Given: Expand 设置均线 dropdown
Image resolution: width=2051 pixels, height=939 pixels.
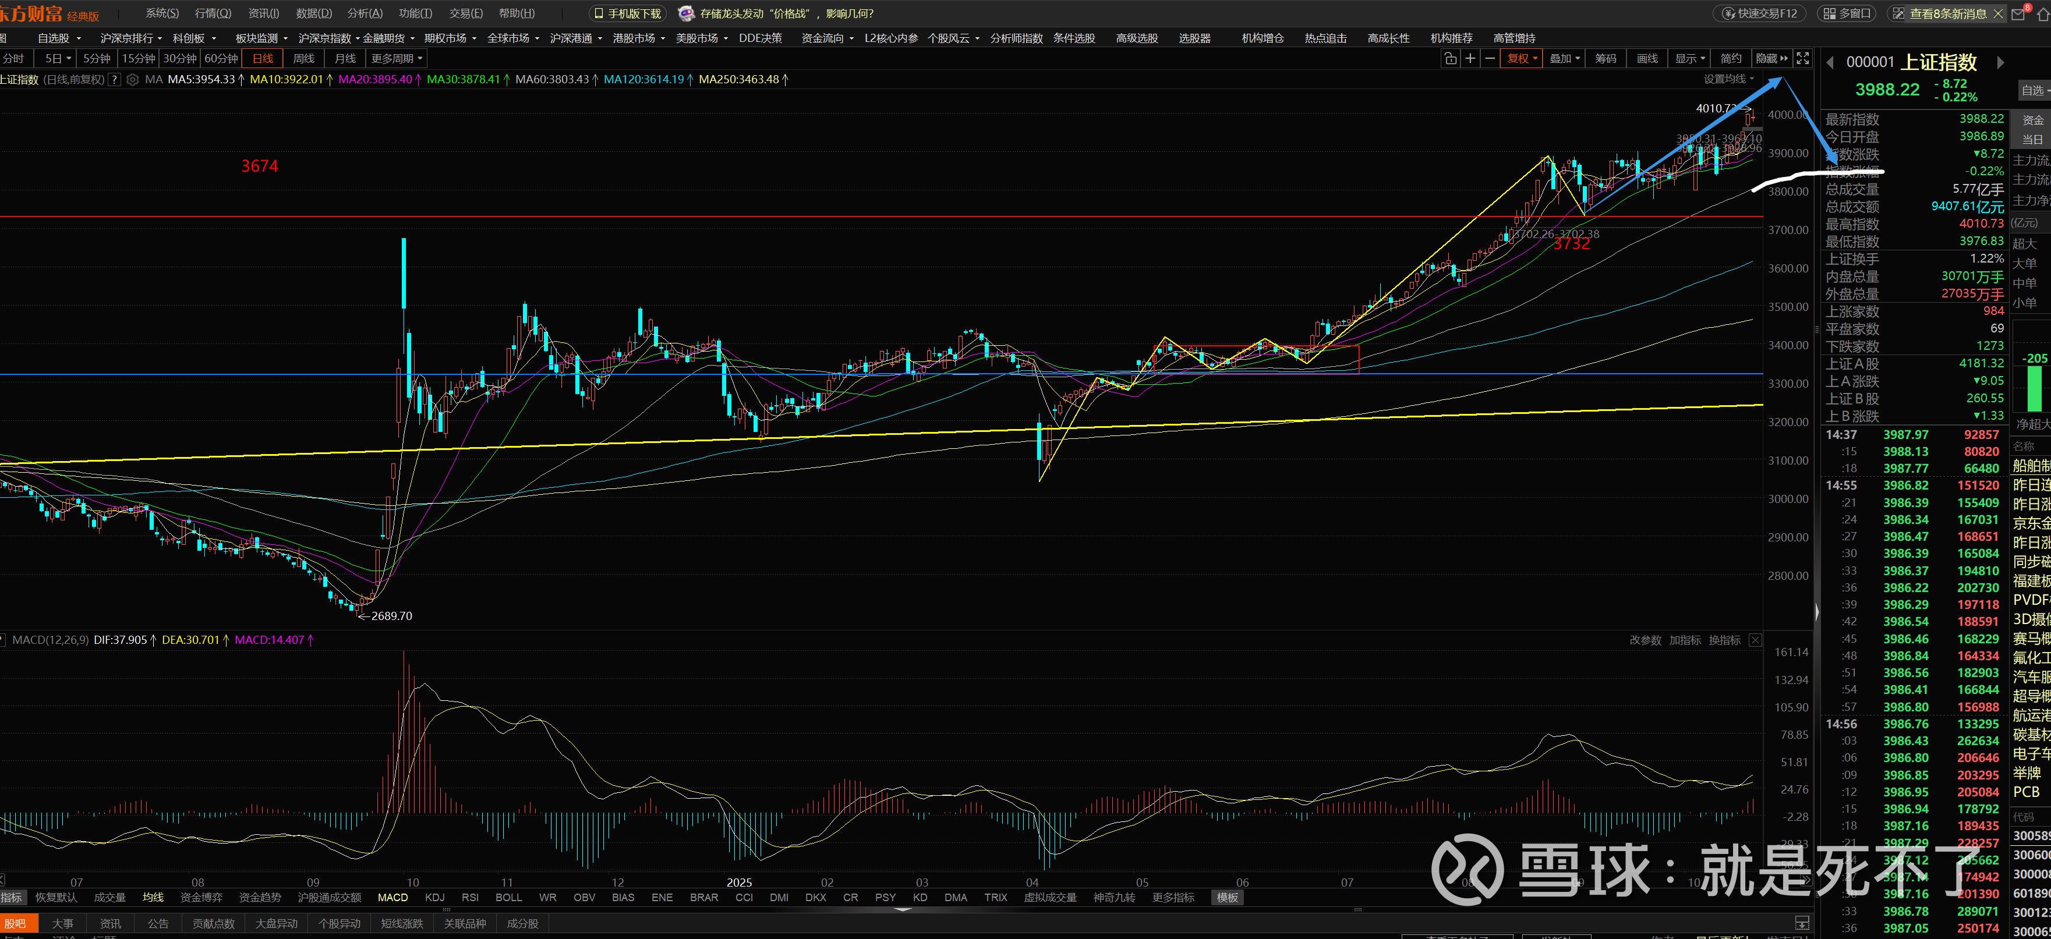Looking at the screenshot, I should click(1728, 79).
